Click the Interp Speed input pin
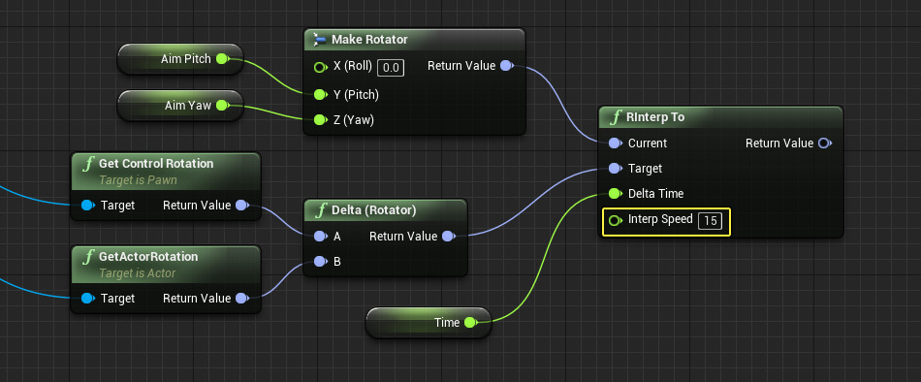This screenshot has height=382, width=921. point(615,220)
